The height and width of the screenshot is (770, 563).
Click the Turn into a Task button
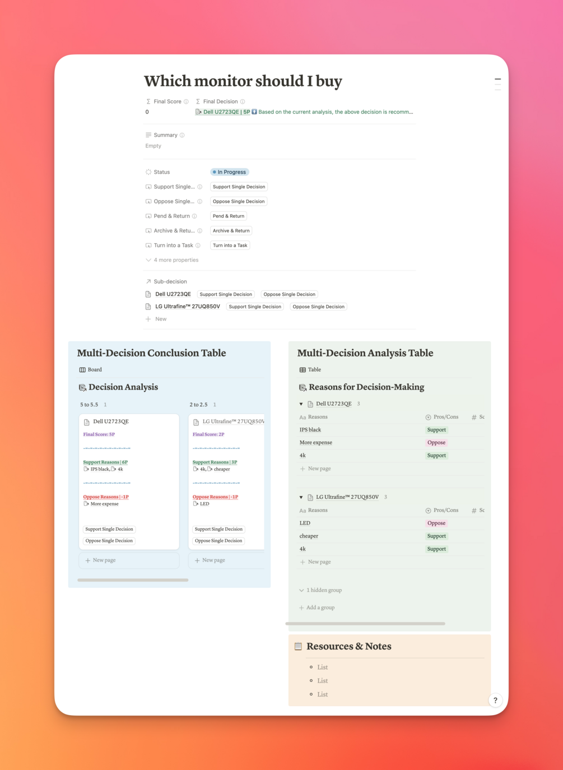pyautogui.click(x=230, y=245)
